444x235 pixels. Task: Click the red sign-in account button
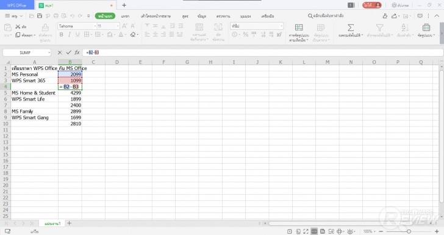click(x=372, y=5)
